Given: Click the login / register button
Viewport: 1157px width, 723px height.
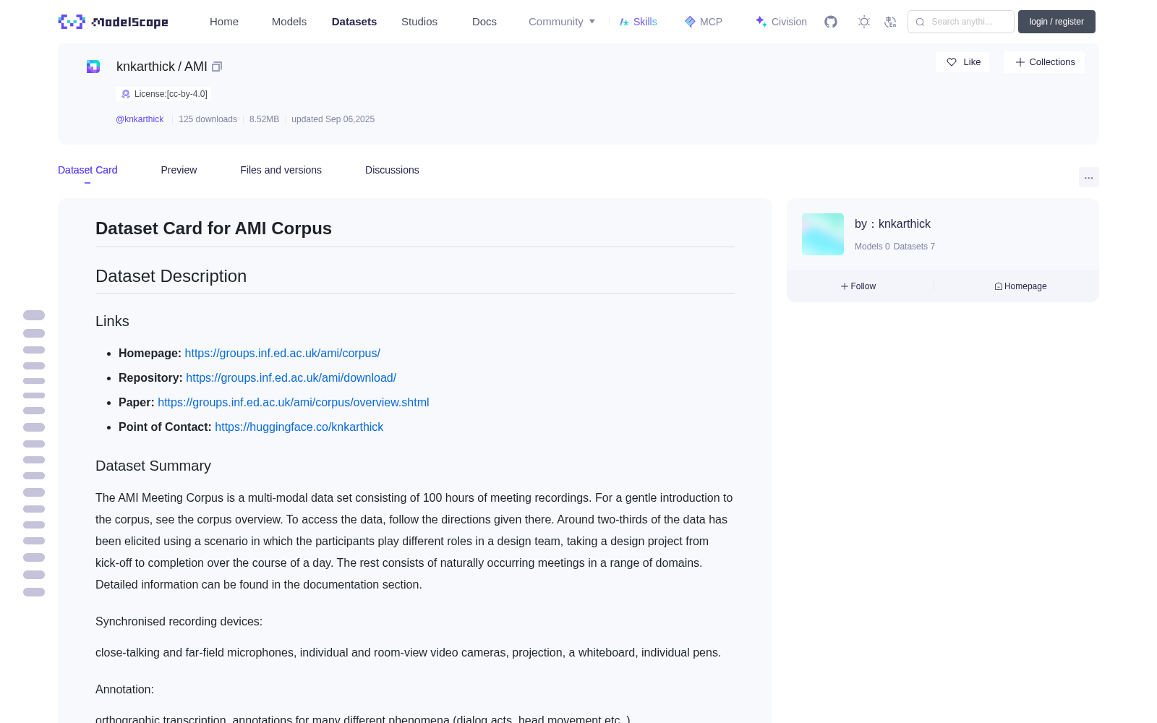Looking at the screenshot, I should tap(1056, 22).
